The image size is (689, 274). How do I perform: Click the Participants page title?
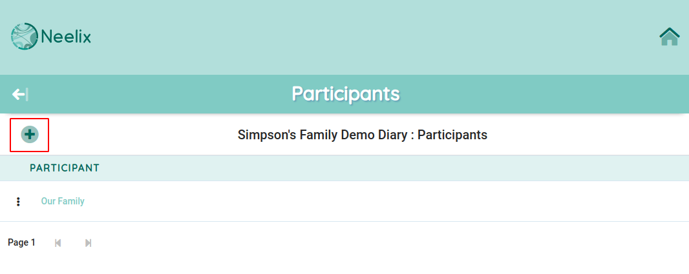tap(346, 94)
